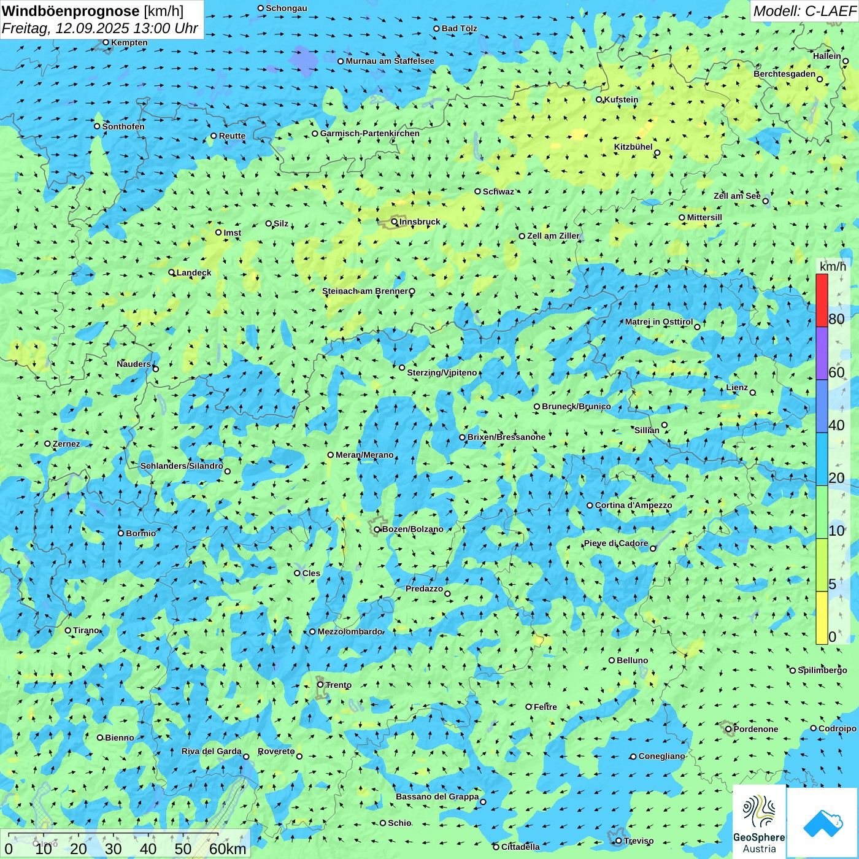Click the Nauders label

click(x=134, y=364)
